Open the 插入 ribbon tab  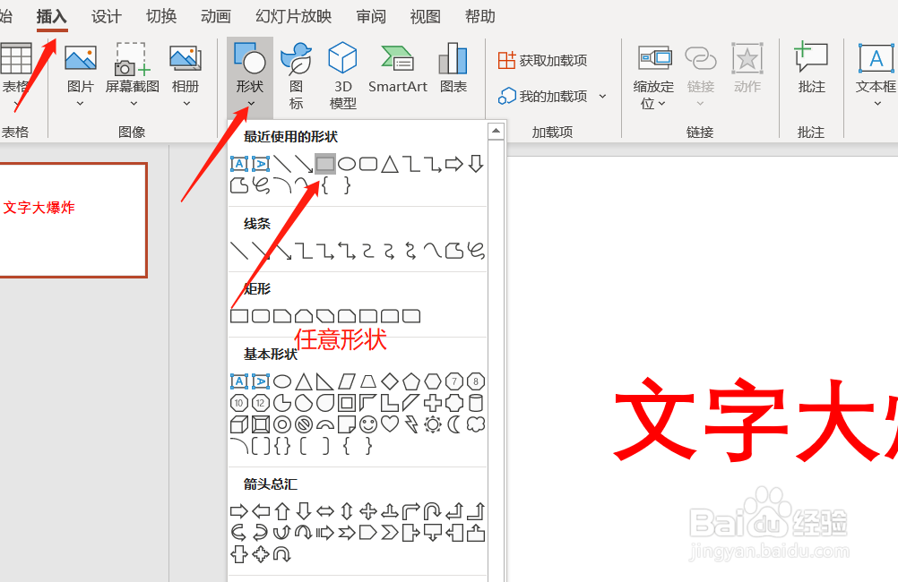(x=52, y=17)
